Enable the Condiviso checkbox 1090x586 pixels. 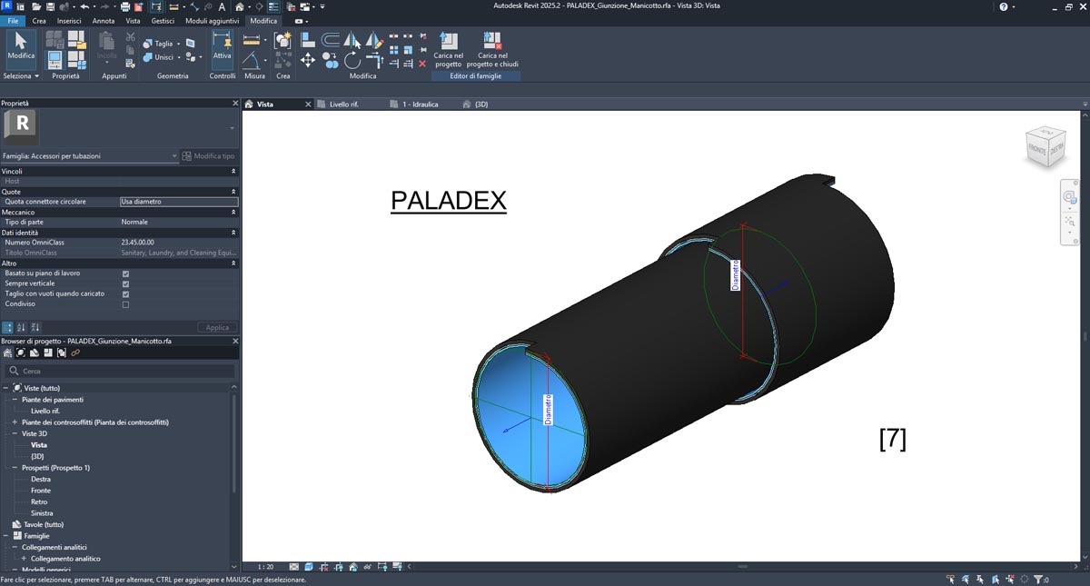(125, 304)
